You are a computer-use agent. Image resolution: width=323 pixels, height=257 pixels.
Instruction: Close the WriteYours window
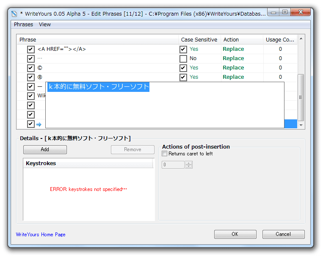301,12
